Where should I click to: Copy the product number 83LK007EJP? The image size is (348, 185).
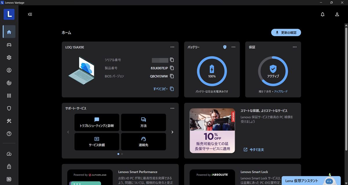[172, 68]
